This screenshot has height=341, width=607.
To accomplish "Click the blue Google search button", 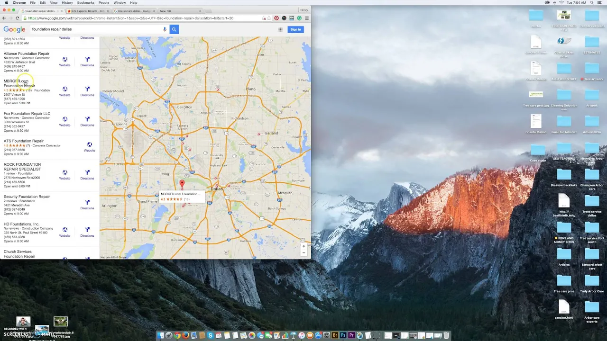I will point(174,29).
